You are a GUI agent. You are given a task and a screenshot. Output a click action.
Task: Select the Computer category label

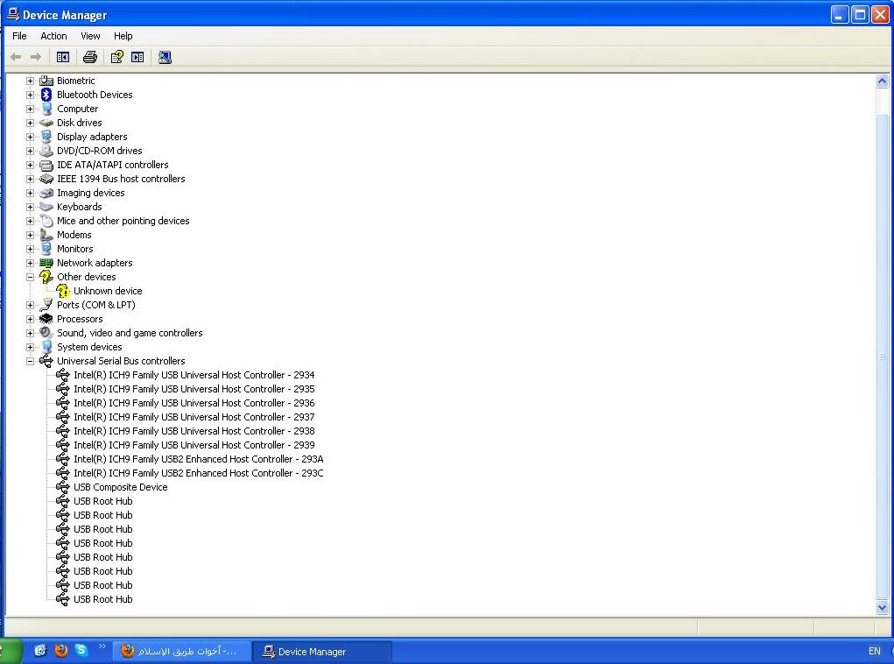[x=78, y=109]
